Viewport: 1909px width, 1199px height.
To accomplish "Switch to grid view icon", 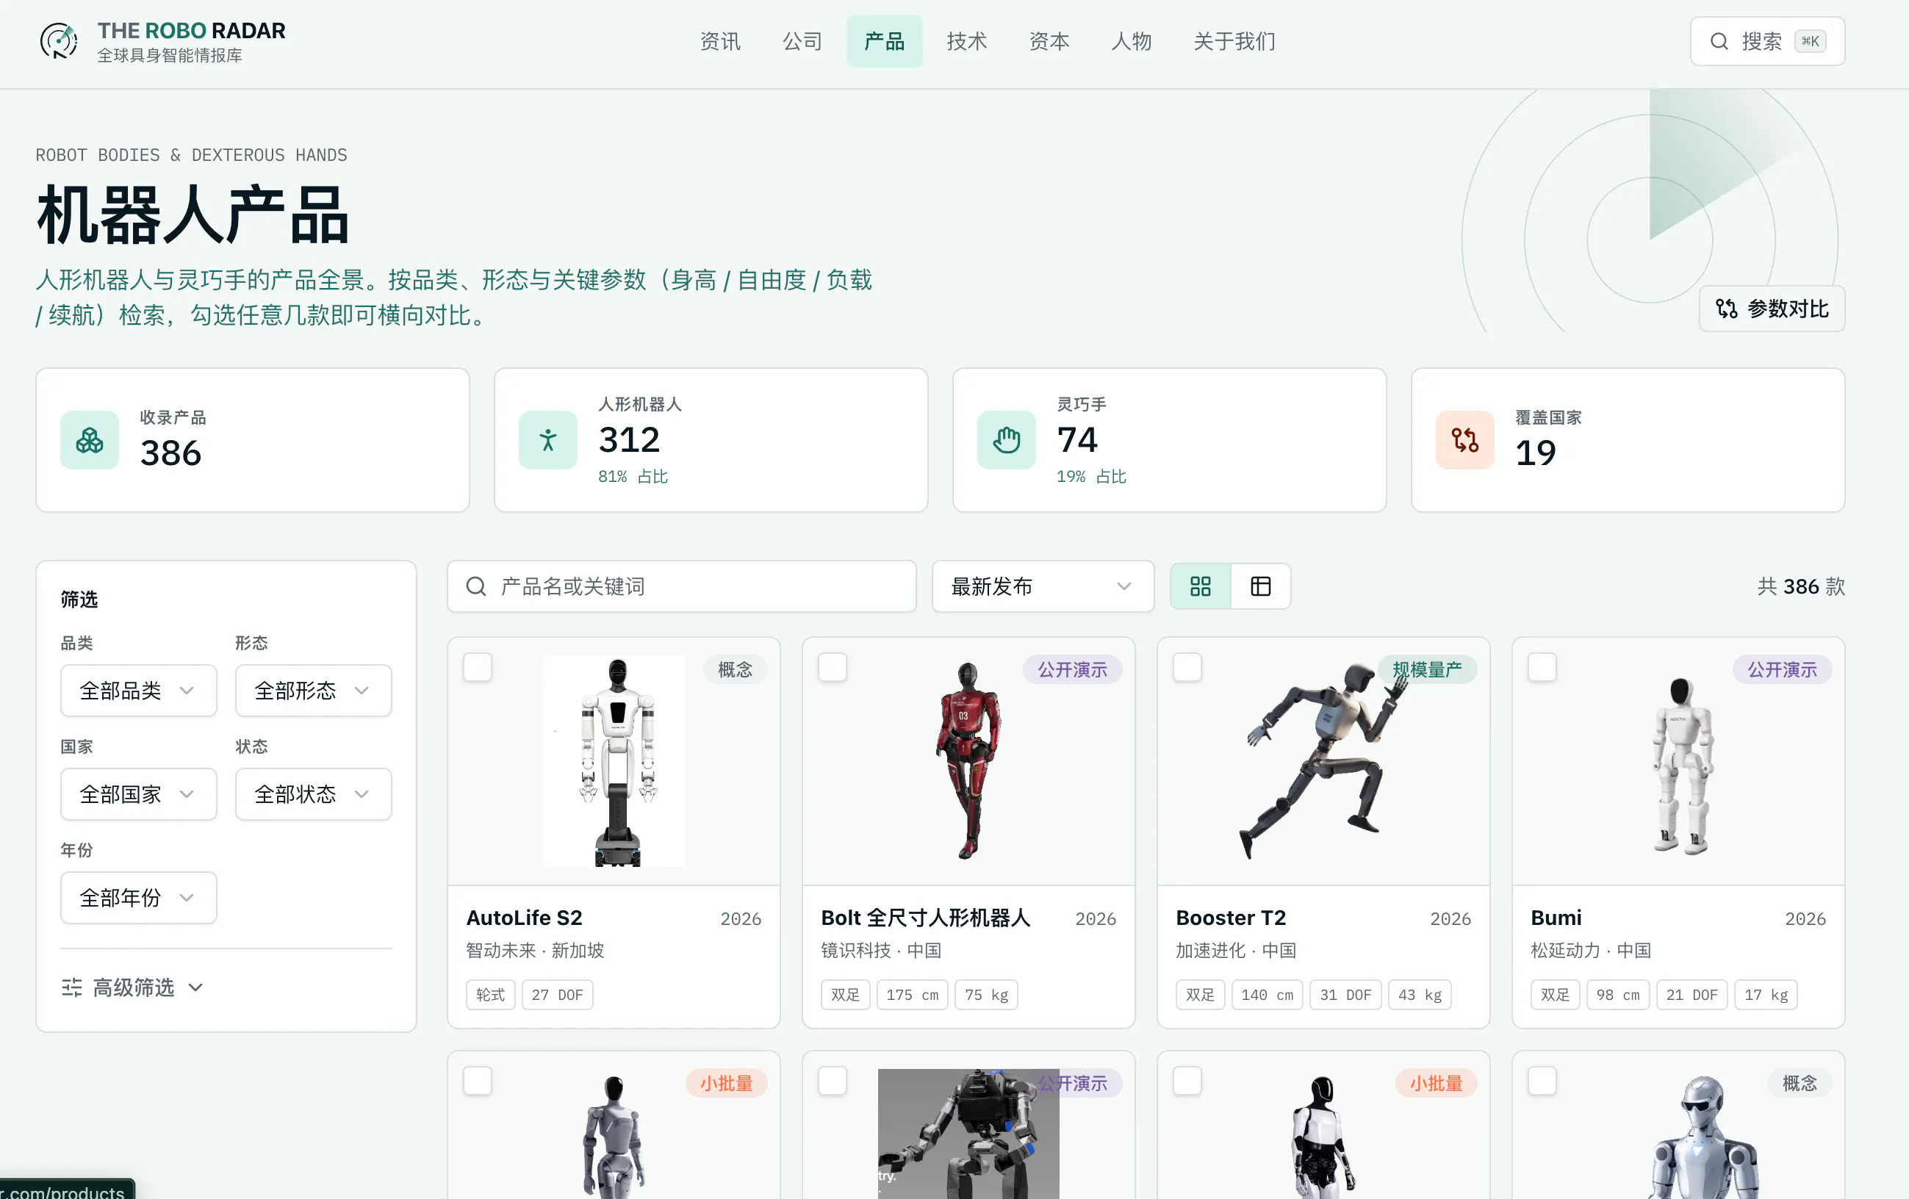I will tap(1200, 586).
